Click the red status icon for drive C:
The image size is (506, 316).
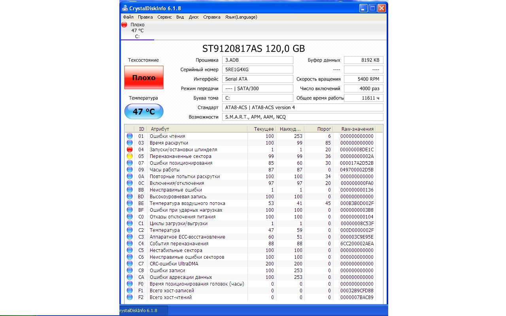coord(124,24)
